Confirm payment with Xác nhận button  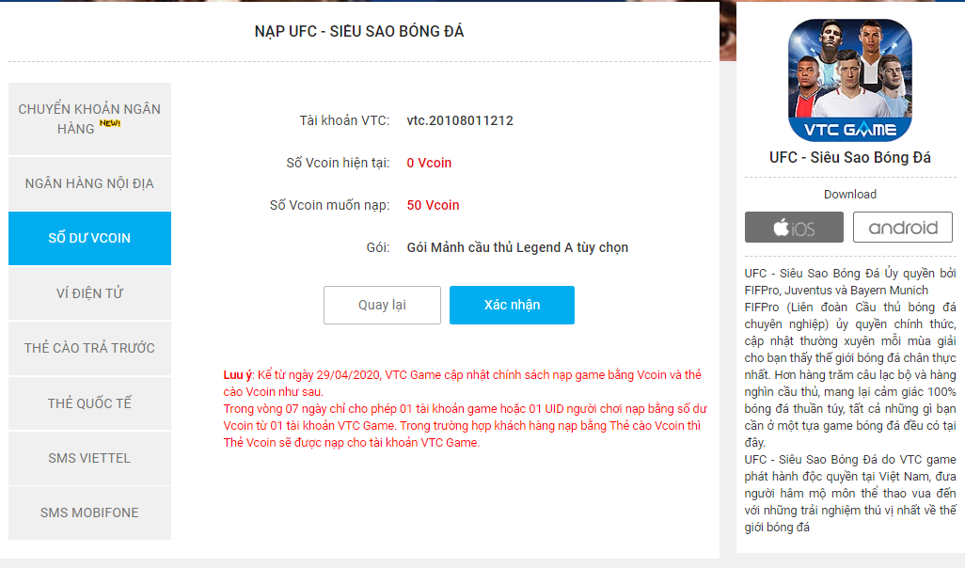pos(512,305)
